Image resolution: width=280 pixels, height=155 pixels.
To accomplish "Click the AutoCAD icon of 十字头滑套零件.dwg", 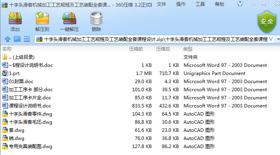I will pyautogui.click(x=5, y=114).
